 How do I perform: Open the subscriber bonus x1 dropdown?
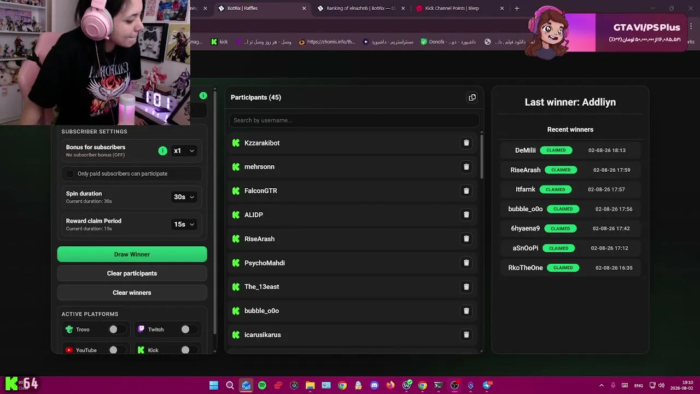coord(184,150)
